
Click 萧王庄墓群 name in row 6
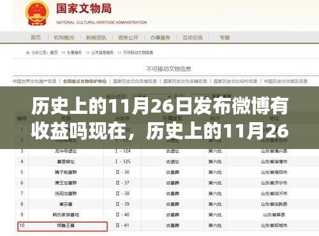pyautogui.click(x=66, y=183)
